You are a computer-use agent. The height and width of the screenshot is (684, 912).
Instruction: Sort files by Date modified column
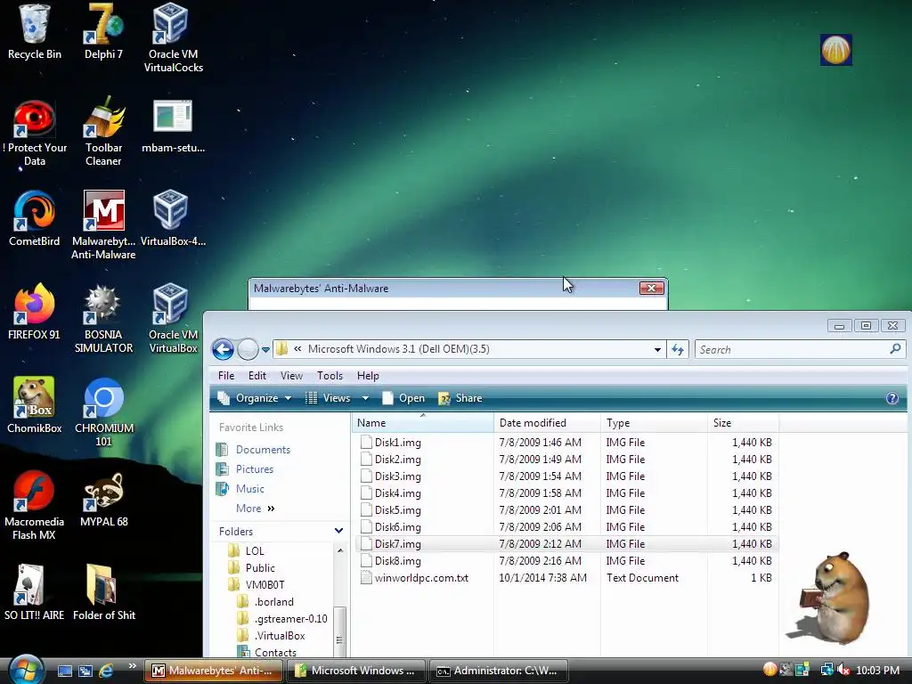[x=547, y=423]
